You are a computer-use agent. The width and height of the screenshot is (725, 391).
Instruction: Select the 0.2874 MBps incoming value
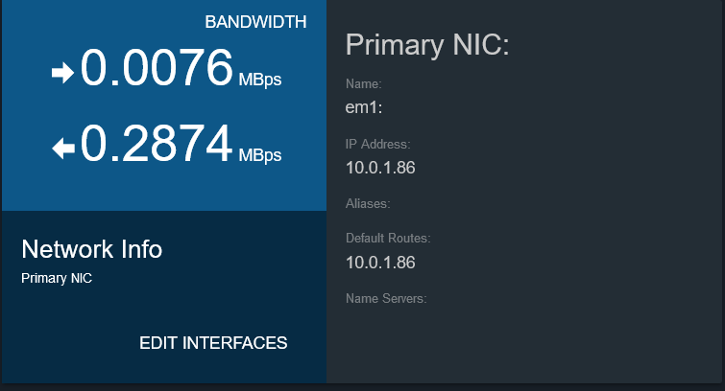(x=157, y=144)
